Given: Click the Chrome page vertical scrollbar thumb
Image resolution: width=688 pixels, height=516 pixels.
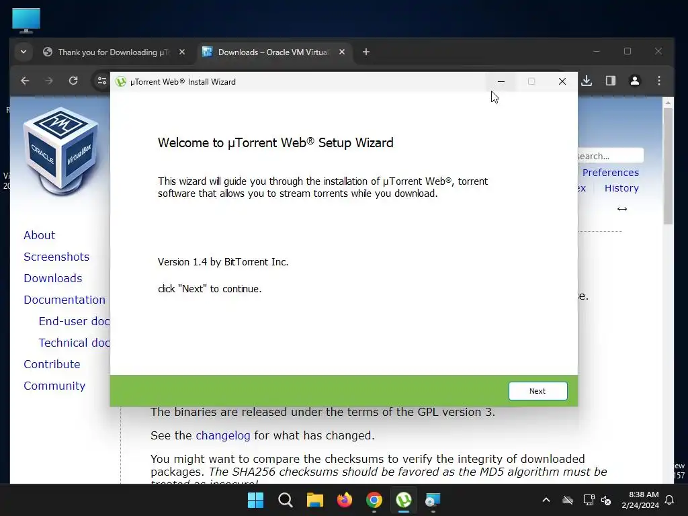Looking at the screenshot, I should coord(668,166).
